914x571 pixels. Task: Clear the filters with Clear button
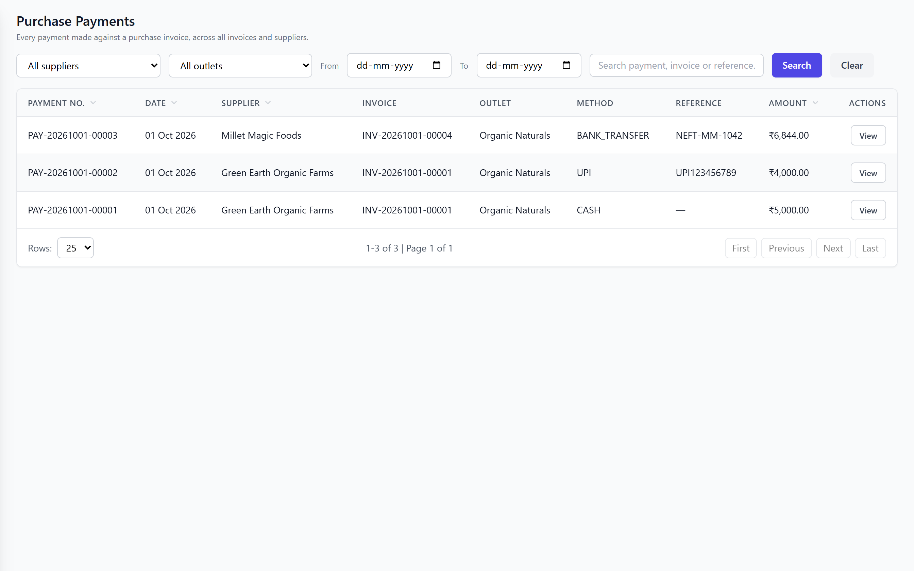tap(852, 65)
